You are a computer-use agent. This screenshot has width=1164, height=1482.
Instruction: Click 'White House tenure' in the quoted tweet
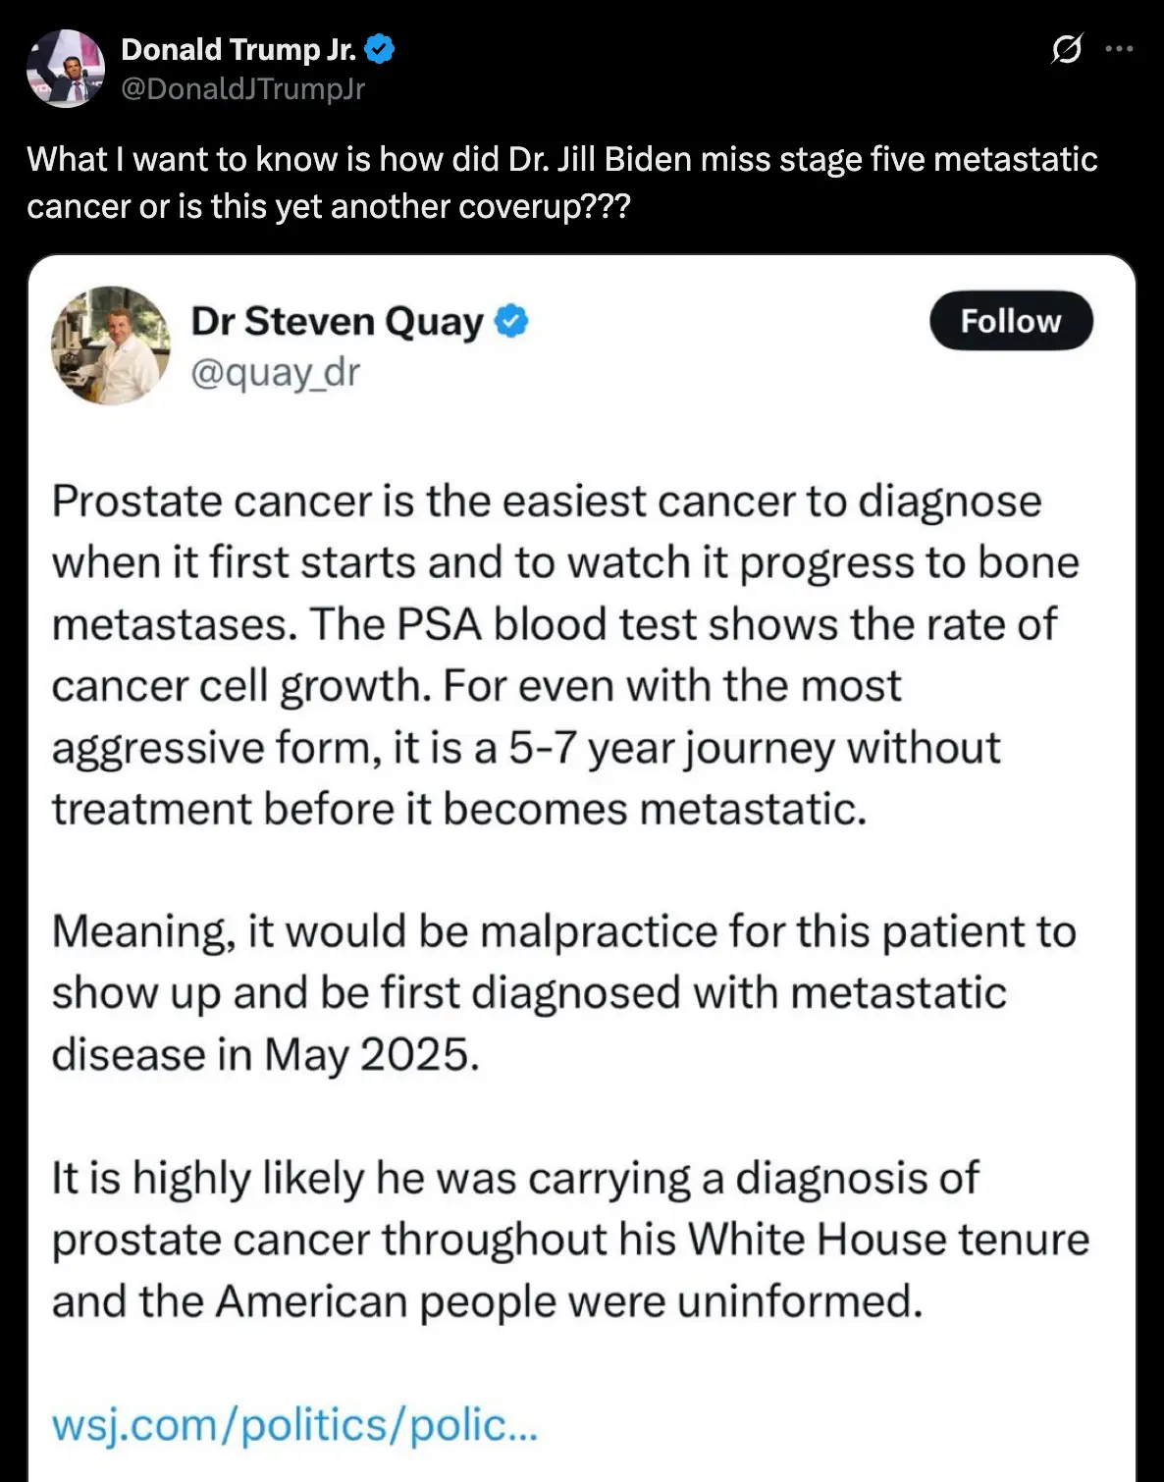(888, 1239)
